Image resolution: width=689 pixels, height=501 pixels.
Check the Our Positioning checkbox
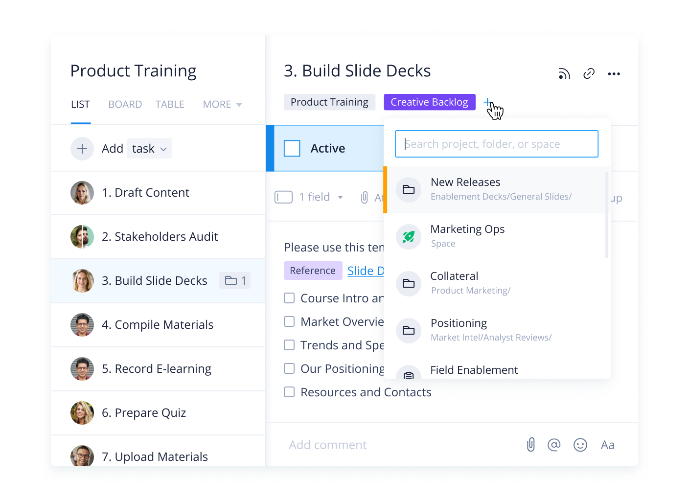coord(289,368)
